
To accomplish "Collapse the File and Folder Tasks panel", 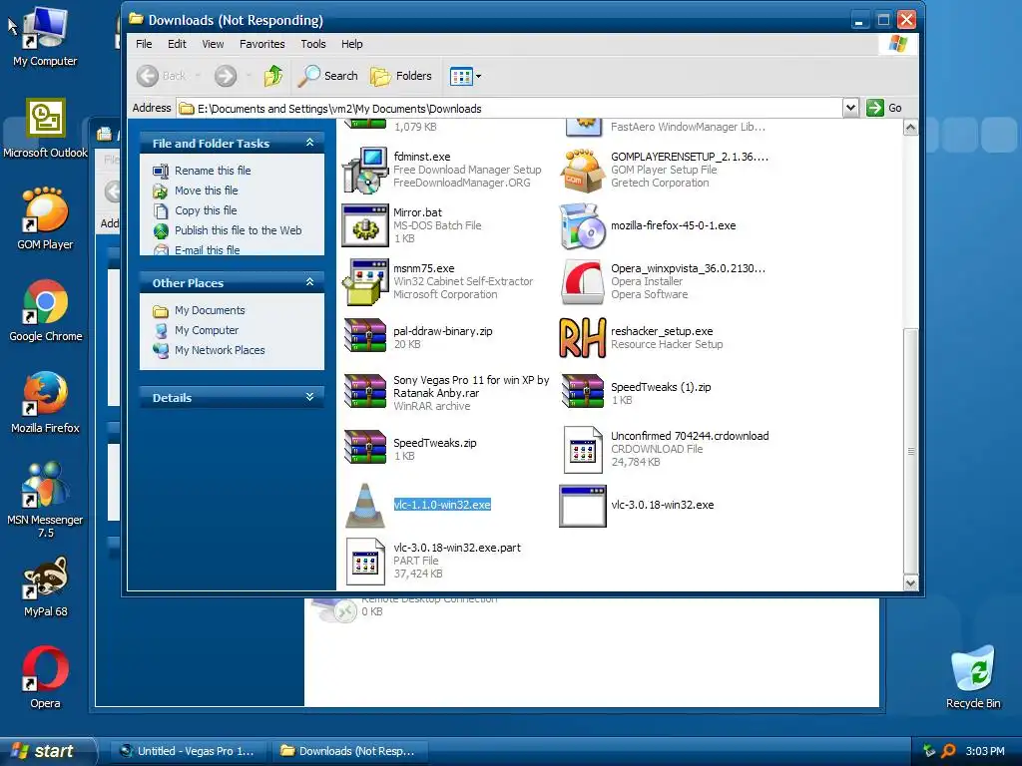I will (x=309, y=143).
